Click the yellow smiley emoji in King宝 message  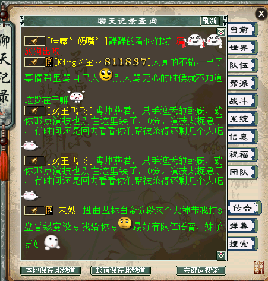tap(106, 75)
